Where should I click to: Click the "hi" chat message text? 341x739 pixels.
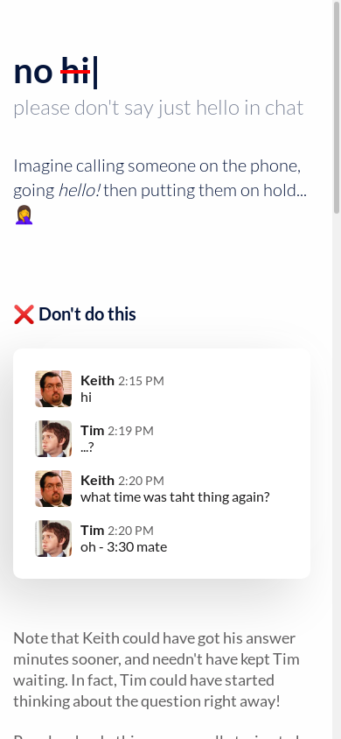click(x=86, y=398)
